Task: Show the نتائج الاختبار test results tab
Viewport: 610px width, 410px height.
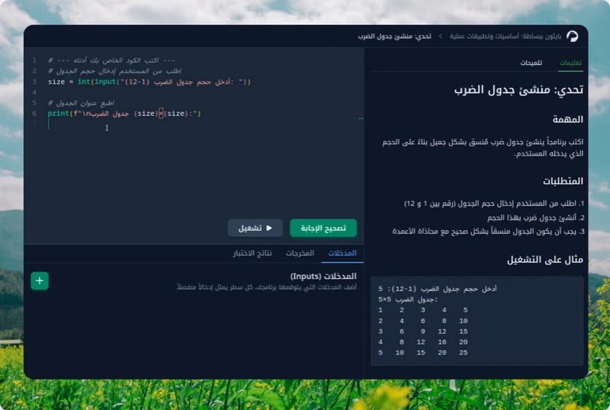Action: 252,253
